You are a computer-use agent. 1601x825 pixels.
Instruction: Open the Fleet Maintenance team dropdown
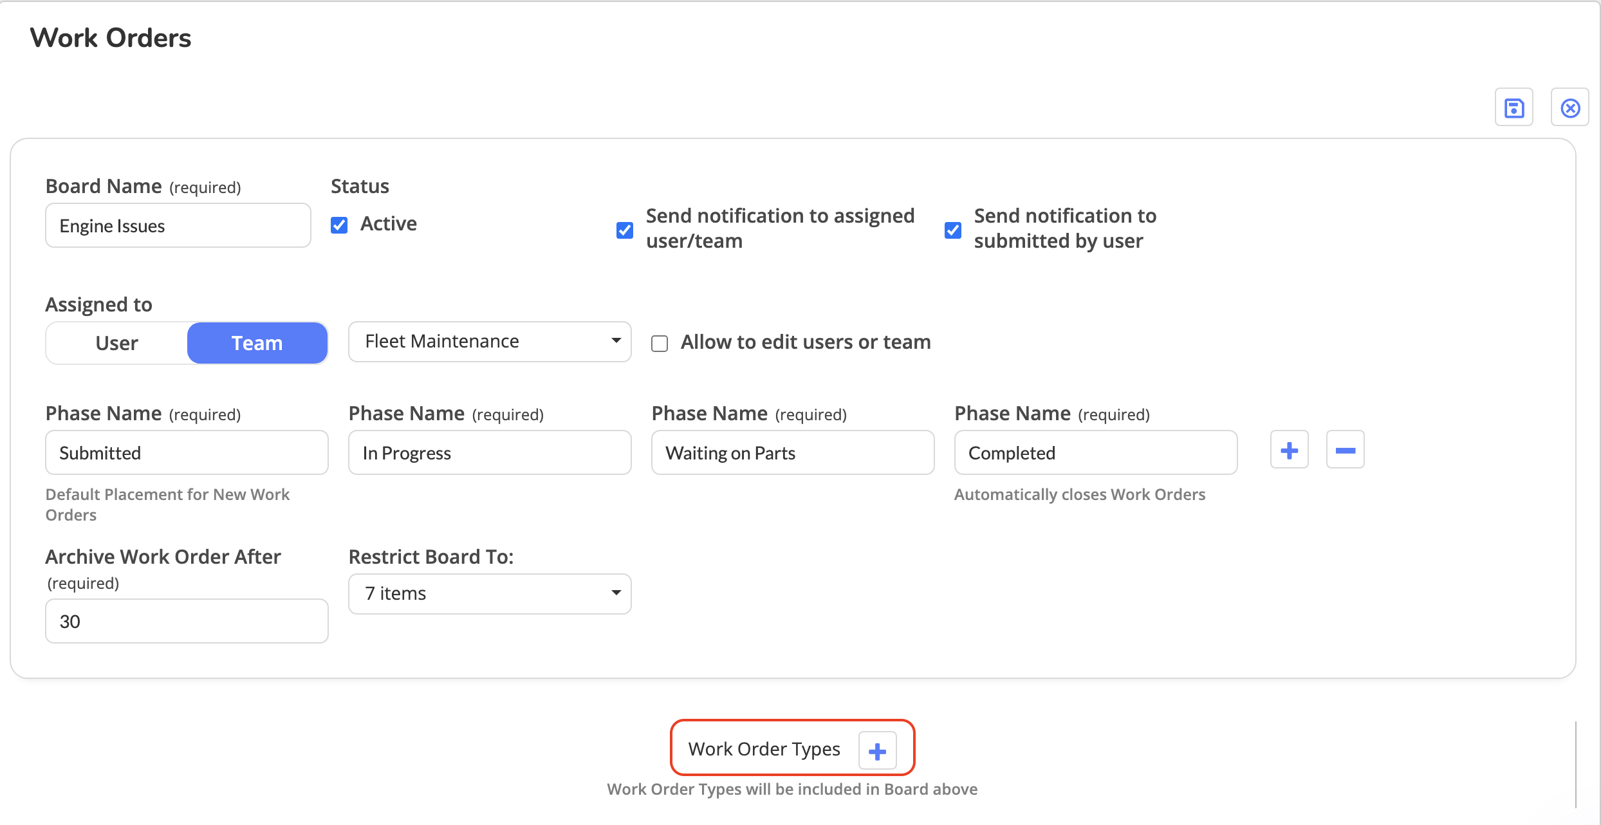coord(489,342)
